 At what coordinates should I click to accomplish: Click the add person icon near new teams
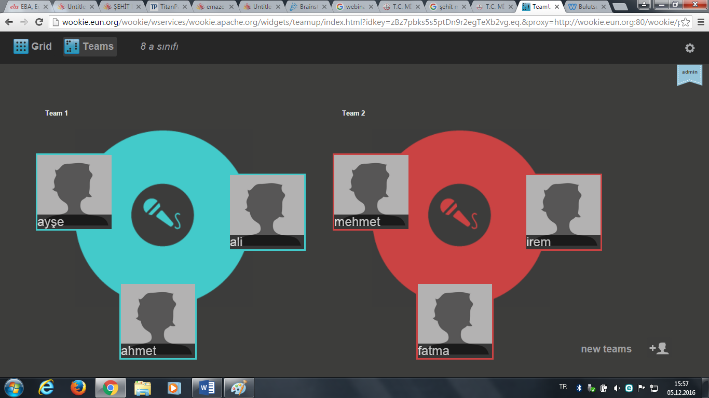[659, 349]
